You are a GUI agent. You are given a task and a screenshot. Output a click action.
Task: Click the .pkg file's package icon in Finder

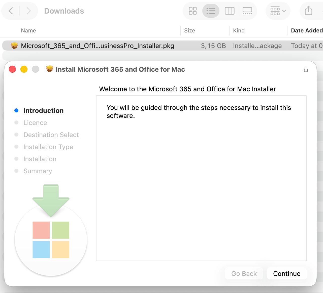click(14, 46)
